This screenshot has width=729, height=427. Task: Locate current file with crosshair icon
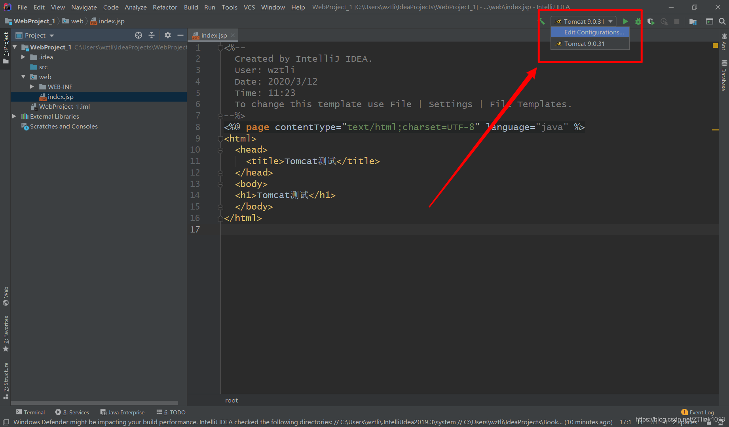[139, 35]
